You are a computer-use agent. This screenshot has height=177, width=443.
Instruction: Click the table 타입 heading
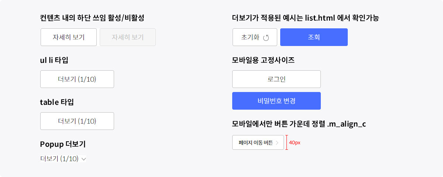(57, 102)
